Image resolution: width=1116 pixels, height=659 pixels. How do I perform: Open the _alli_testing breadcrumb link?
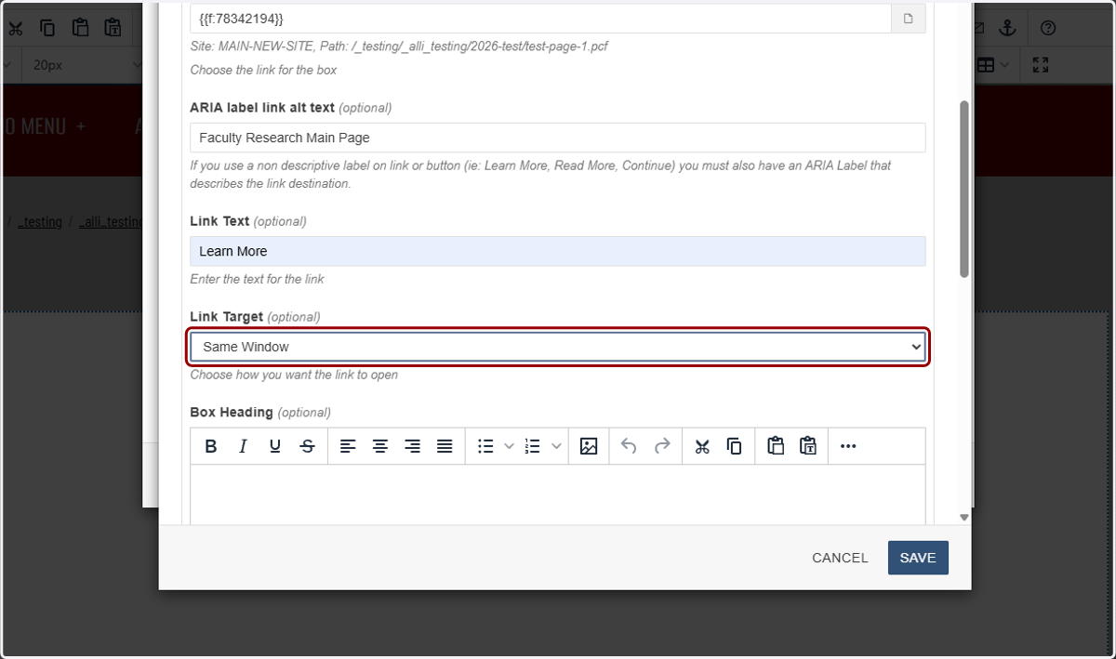[111, 222]
